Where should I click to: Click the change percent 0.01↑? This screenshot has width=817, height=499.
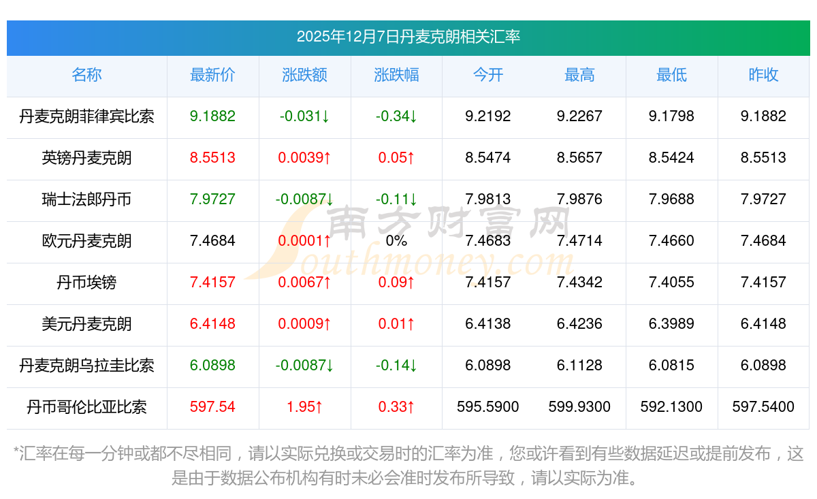coord(396,324)
